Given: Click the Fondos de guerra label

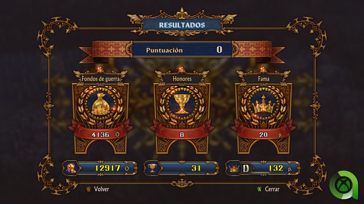Looking at the screenshot, I should point(101,79).
